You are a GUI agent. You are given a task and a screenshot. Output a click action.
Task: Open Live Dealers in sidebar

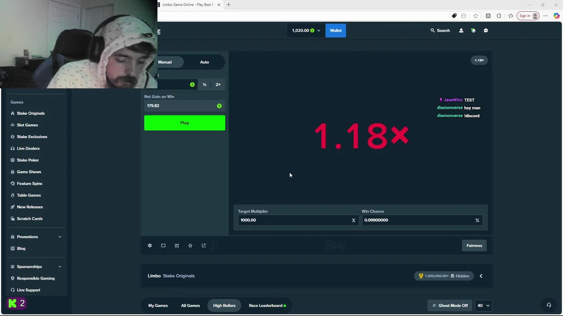point(28,148)
